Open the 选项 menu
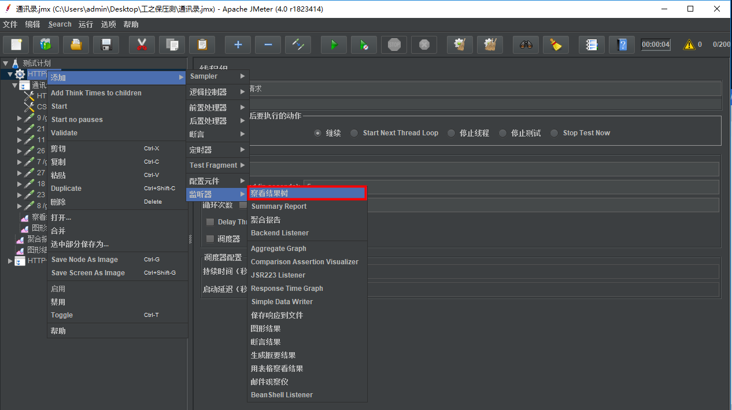The height and width of the screenshot is (410, 732). (x=109, y=24)
